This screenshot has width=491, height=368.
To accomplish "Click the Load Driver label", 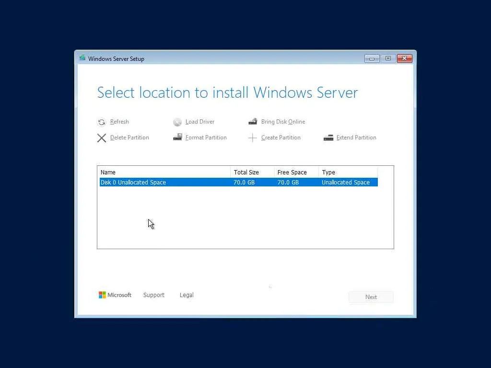I will (200, 122).
